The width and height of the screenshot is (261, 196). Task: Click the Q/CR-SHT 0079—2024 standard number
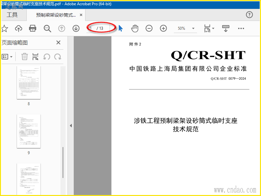click(x=228, y=78)
